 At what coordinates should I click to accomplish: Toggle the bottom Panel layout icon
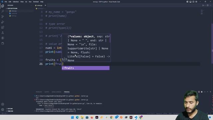coord(190,2)
